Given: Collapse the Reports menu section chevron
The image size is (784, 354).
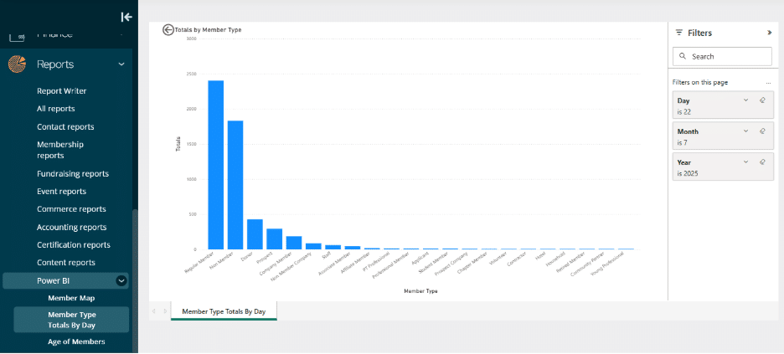Looking at the screenshot, I should click(121, 64).
